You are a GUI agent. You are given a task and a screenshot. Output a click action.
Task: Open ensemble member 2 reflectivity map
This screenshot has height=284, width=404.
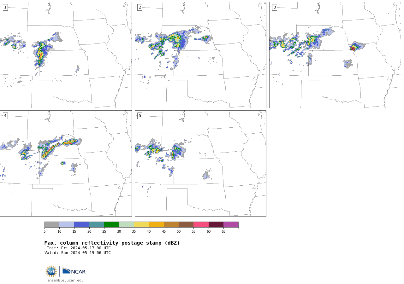pos(200,55)
